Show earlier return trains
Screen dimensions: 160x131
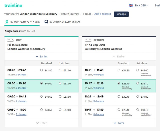click(119, 57)
